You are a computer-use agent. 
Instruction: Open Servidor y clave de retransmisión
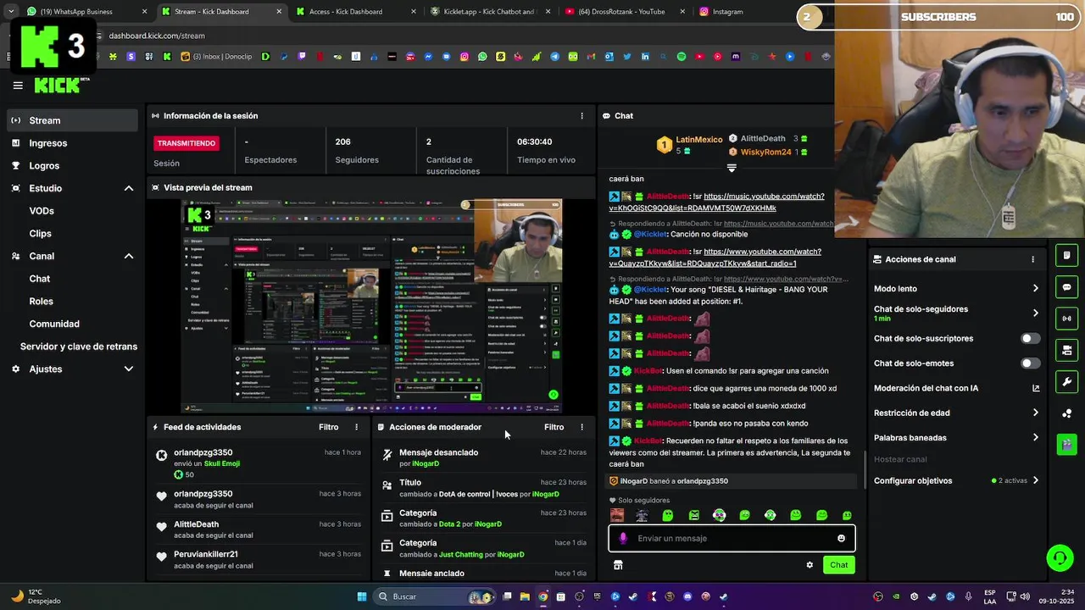(x=78, y=347)
